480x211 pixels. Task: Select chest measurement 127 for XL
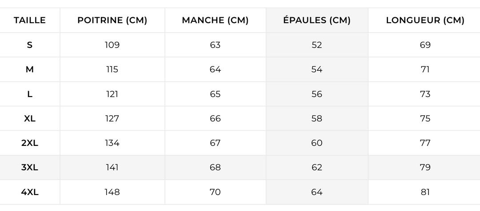(112, 118)
